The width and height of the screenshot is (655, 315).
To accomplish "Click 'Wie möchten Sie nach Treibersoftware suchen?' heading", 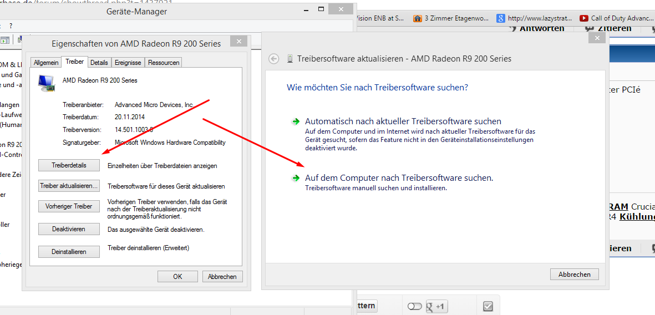I will coord(377,88).
